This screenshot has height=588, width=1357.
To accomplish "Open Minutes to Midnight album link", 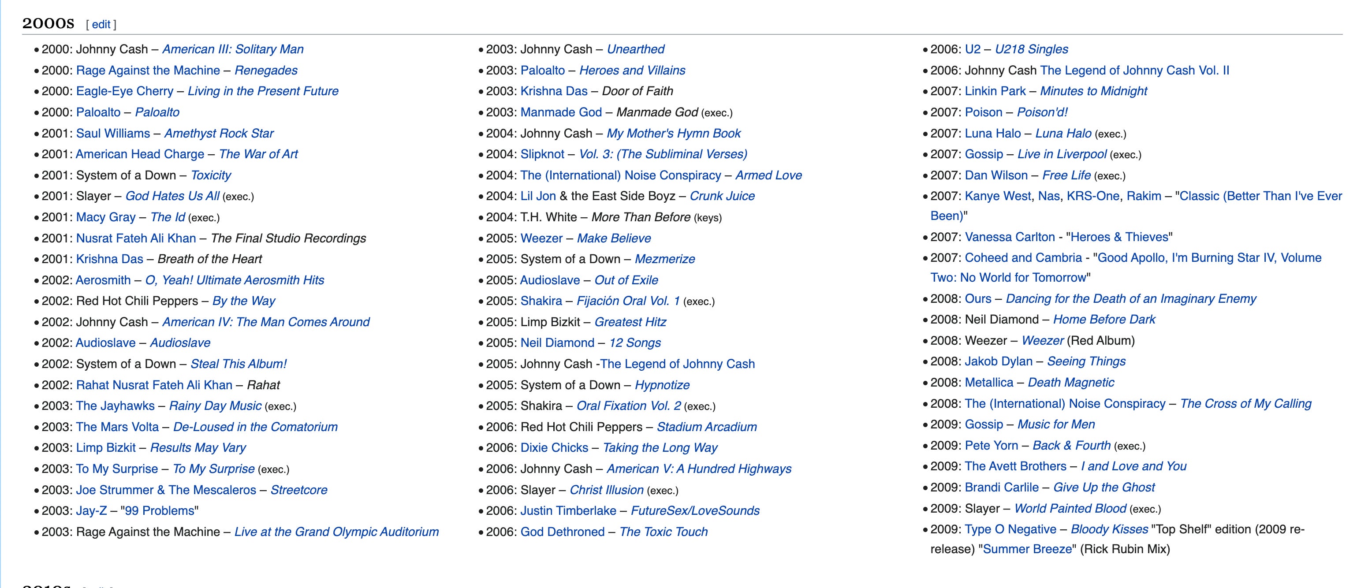I will (x=1093, y=91).
